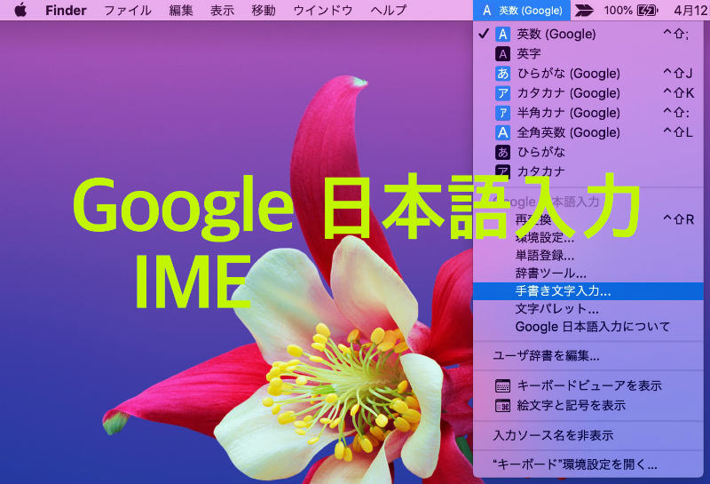The image size is (710, 484).
Task: Open 文字パレット... character palette
Action: pyautogui.click(x=588, y=309)
